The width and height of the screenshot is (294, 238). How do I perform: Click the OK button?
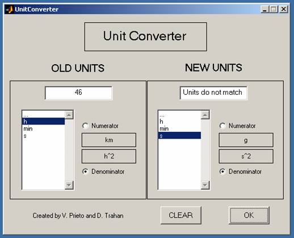(249, 215)
